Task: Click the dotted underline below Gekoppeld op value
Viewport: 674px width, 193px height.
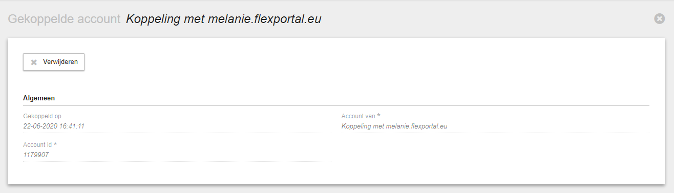Action: tap(177, 133)
